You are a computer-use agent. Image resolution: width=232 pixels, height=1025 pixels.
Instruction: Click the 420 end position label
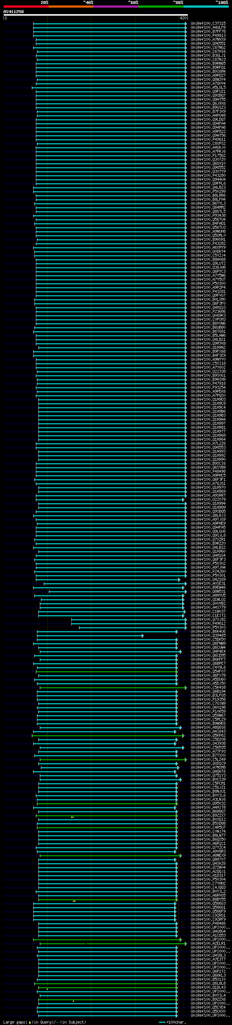[x=183, y=18]
